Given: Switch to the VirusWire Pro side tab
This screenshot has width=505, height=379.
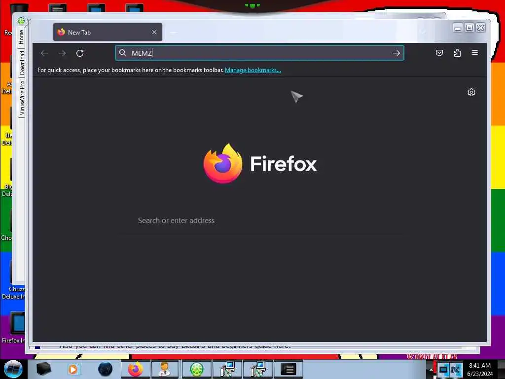Looking at the screenshot, I should point(22,98).
